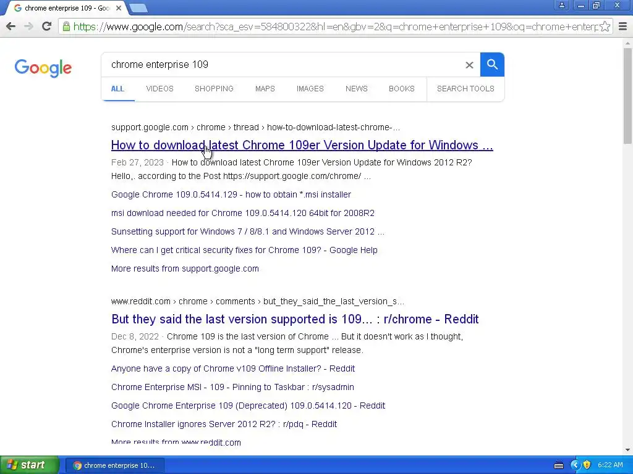Click the green padlock security icon
This screenshot has height=474, width=633.
click(66, 27)
